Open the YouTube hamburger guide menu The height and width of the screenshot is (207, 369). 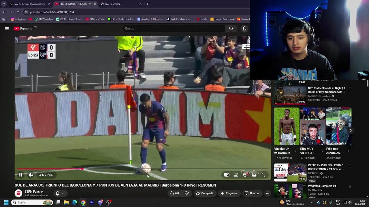click(7, 28)
